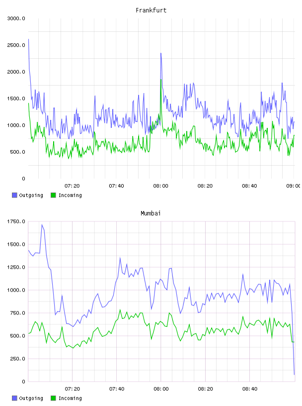The height and width of the screenshot is (406, 302).
Task: Select the Incoming label in Mumbai legend
Action: [x=70, y=399]
